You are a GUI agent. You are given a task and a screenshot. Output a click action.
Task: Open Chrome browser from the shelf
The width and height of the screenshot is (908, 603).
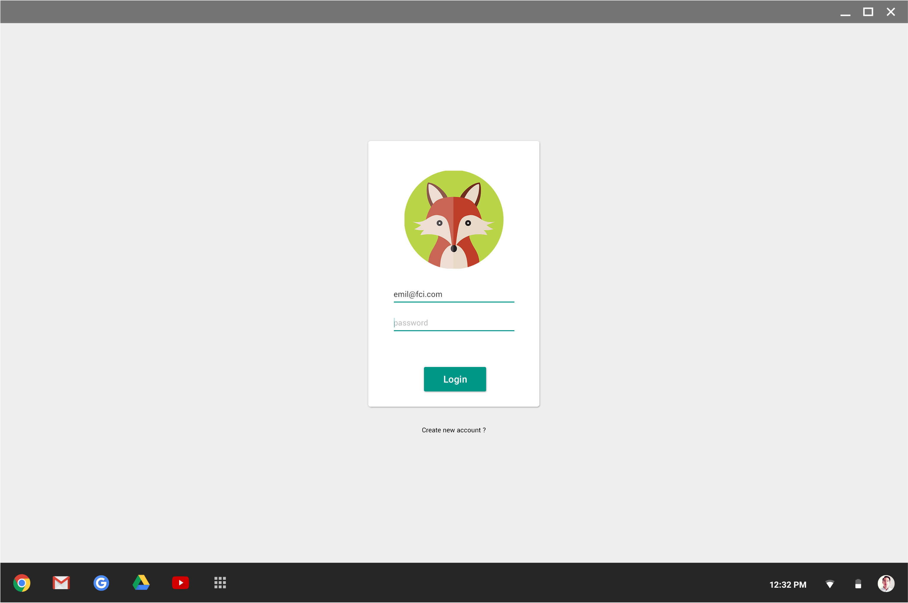pyautogui.click(x=22, y=583)
